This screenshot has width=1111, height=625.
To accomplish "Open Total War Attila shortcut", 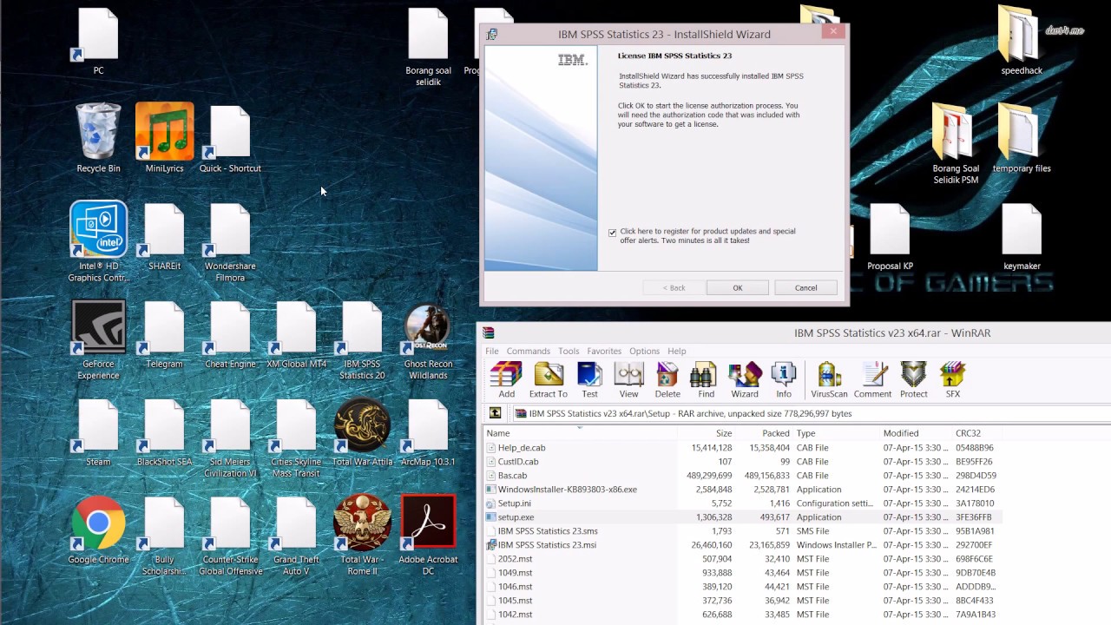I will [x=362, y=432].
